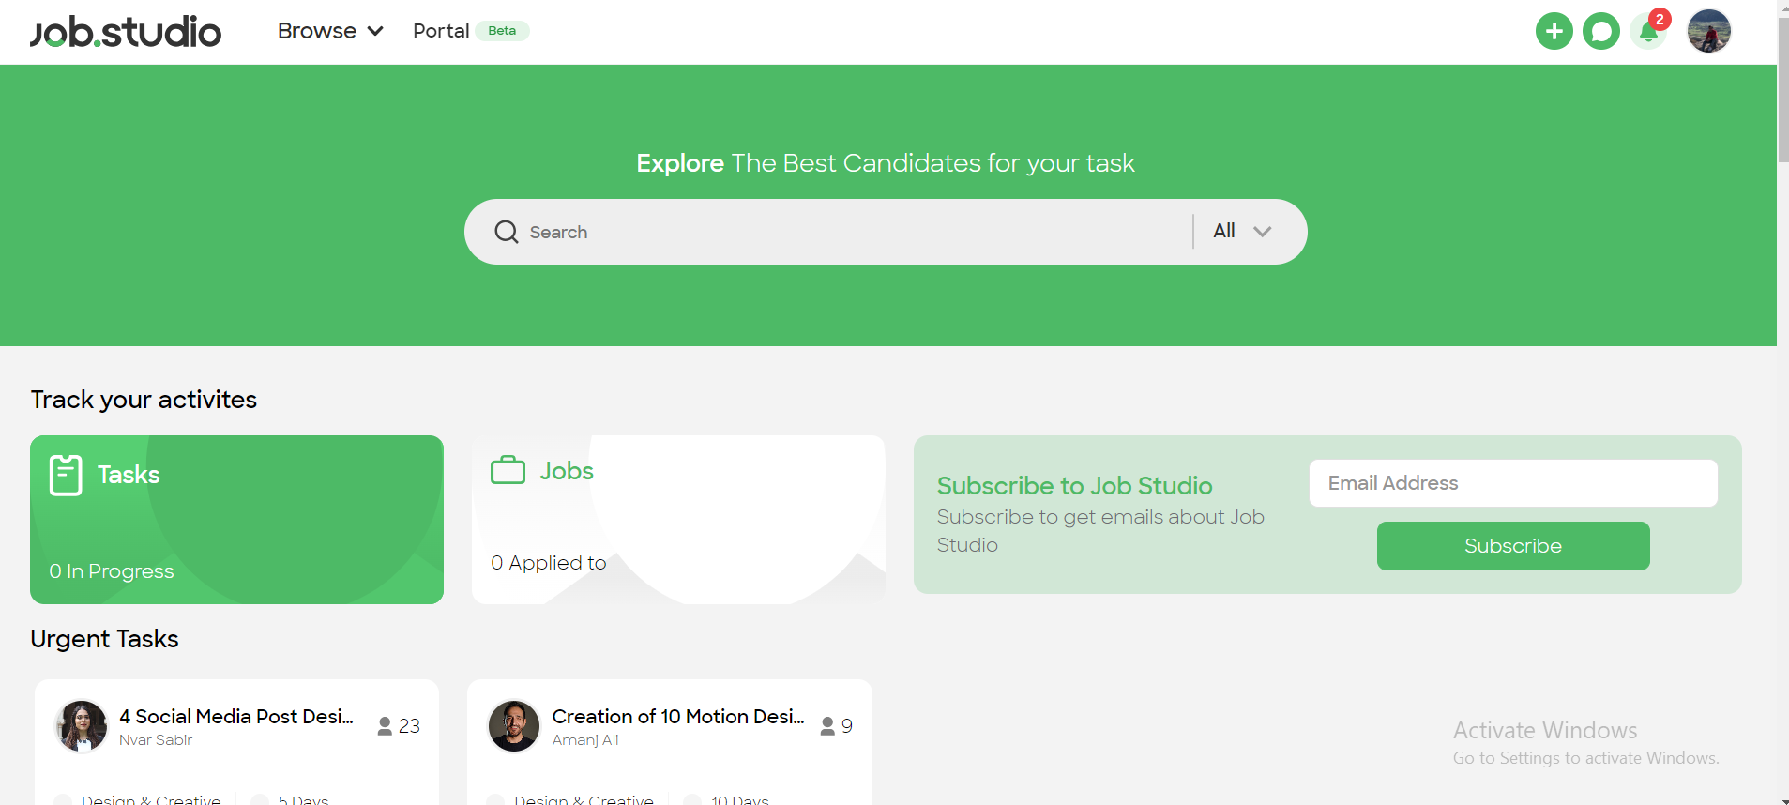Click Nvar Sabir's profile picture
Image resolution: width=1789 pixels, height=805 pixels.
[x=82, y=726]
